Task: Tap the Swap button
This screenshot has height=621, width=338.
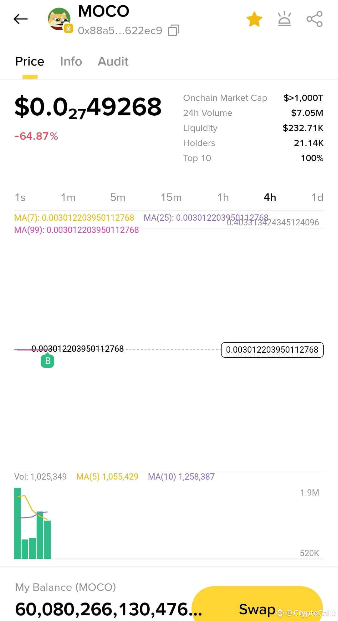Action: click(257, 609)
